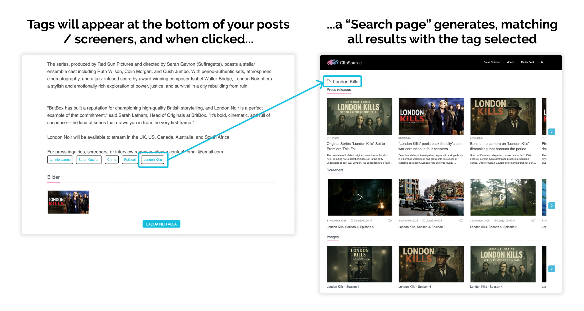Click the eye icon under Episode 3 screener

click(x=461, y=220)
